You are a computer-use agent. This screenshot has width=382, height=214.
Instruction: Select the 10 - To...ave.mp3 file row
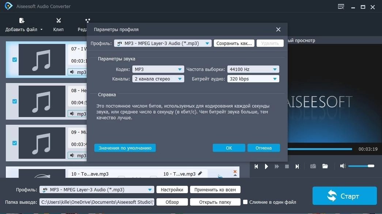point(122,172)
